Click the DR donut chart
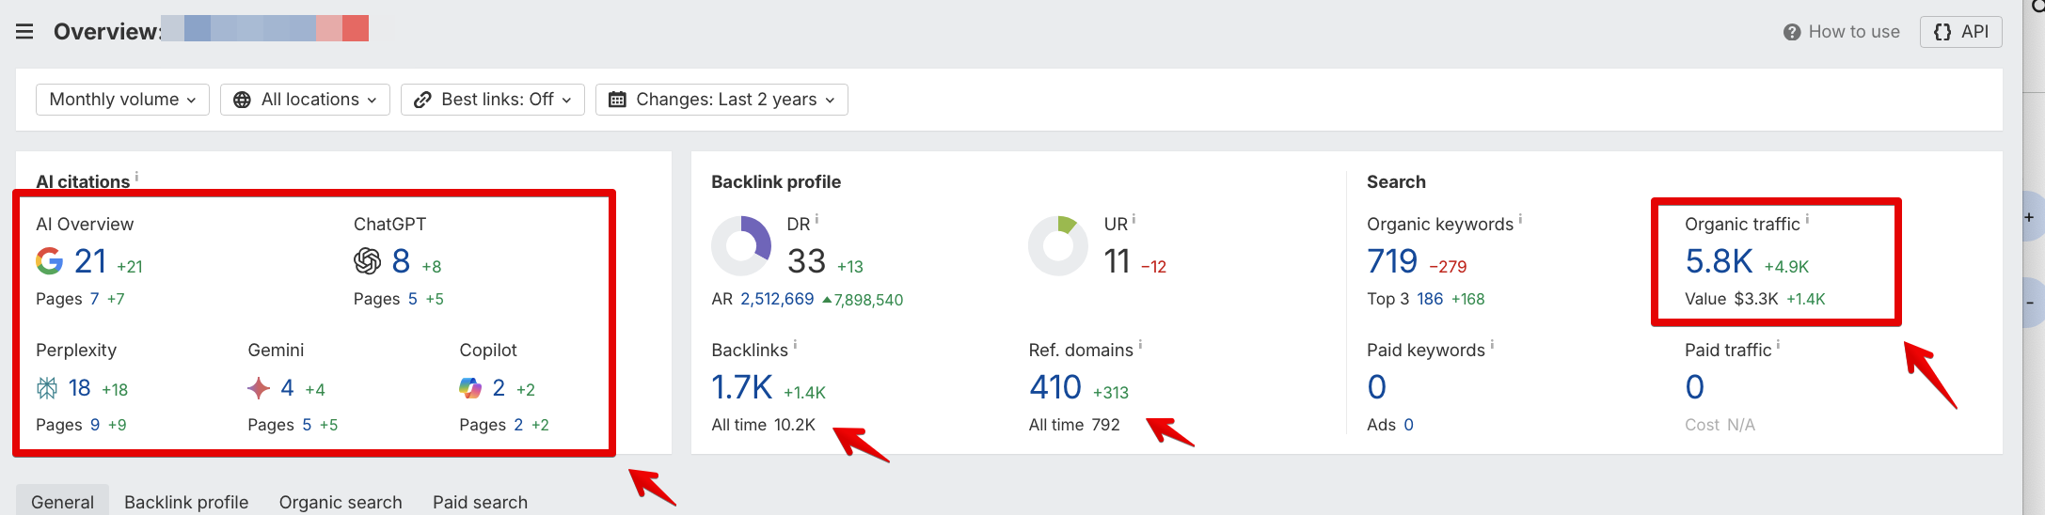 click(x=741, y=246)
